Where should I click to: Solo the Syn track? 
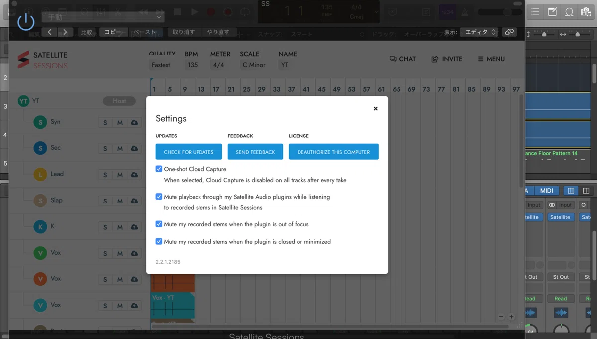(105, 123)
